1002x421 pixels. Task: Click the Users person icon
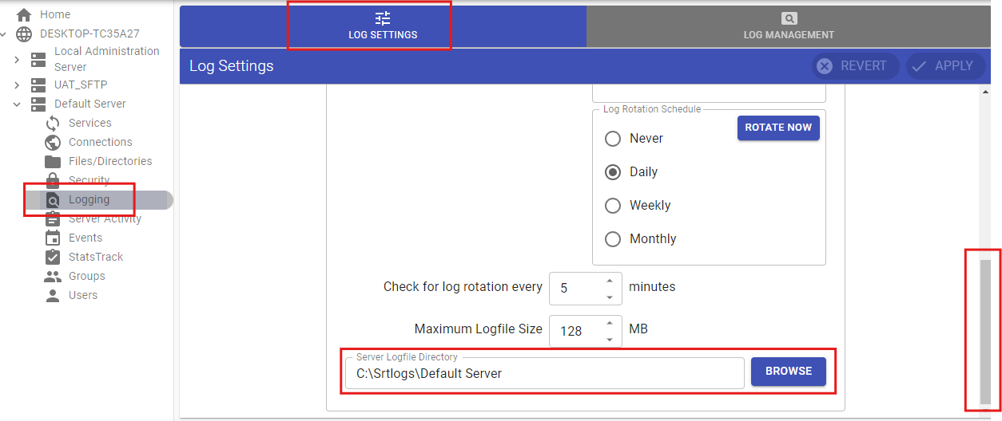[53, 295]
